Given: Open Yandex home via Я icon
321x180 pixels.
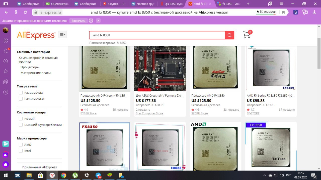Looking at the screenshot, I should 16,12.
